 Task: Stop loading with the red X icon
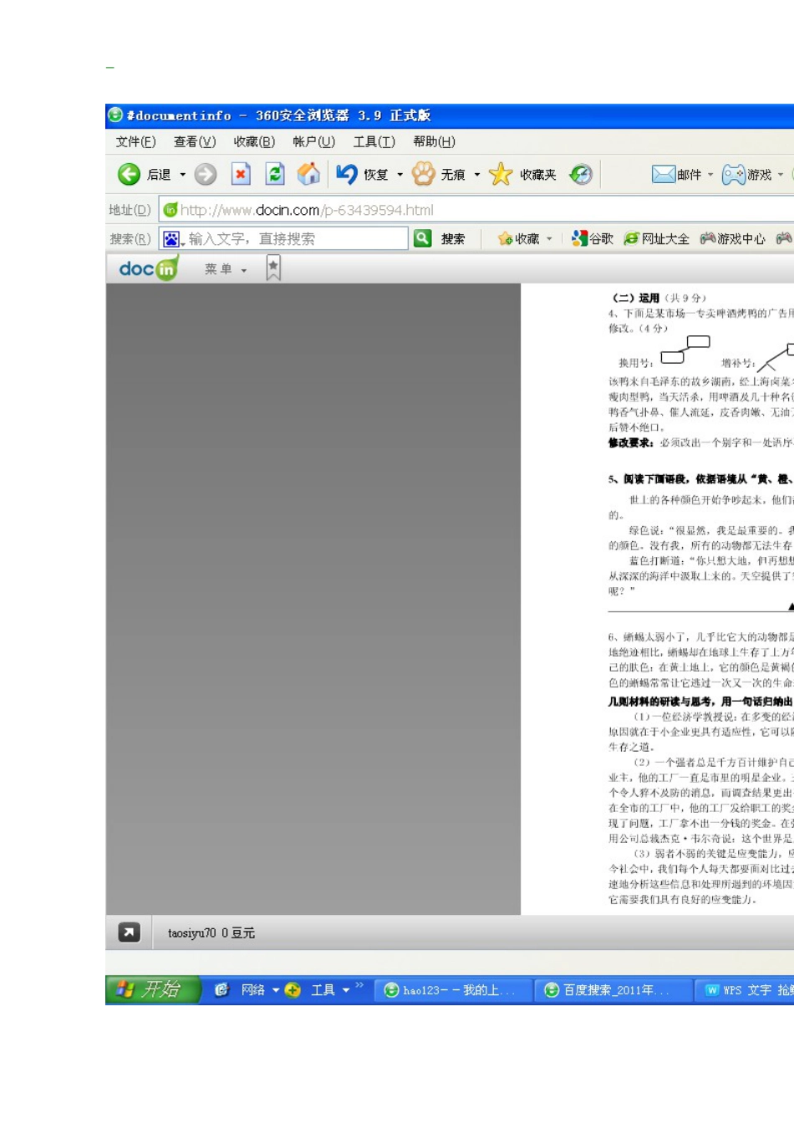click(x=241, y=174)
